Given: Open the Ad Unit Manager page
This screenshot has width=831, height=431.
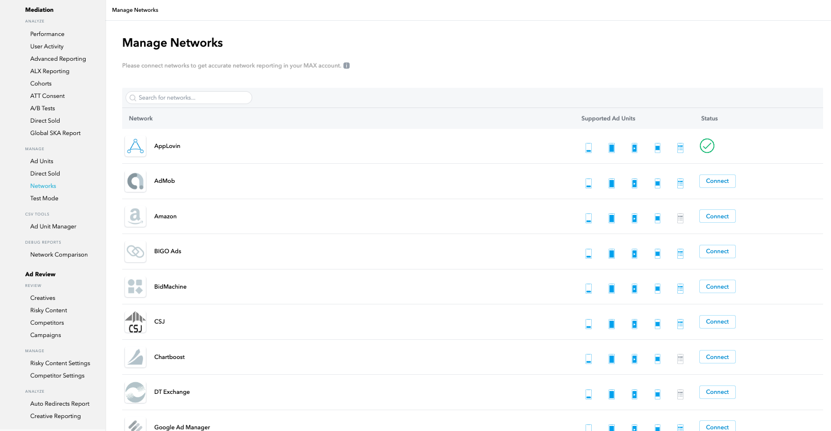Looking at the screenshot, I should [53, 226].
